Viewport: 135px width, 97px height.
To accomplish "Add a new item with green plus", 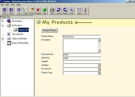I will click(44, 11).
